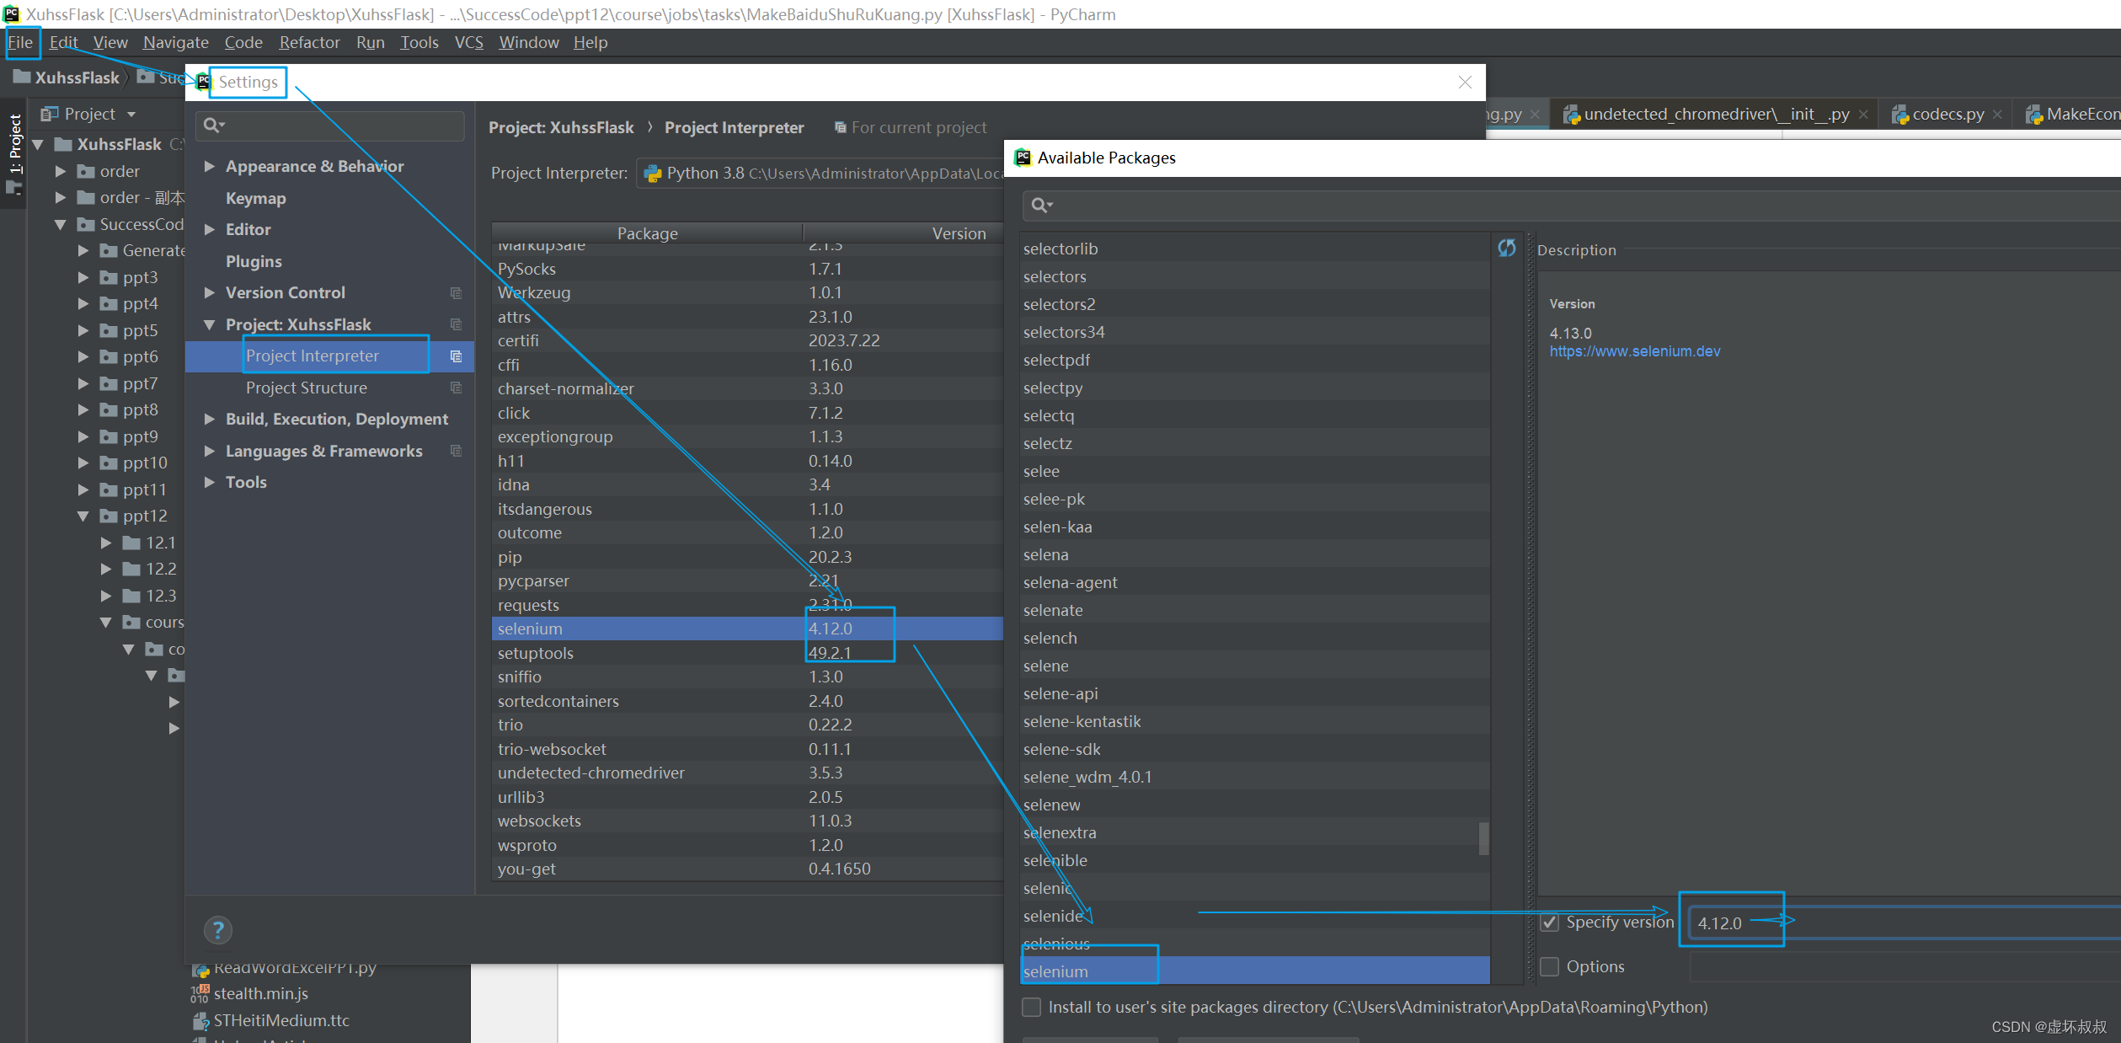2121x1043 pixels.
Task: Enable the Options checkbox
Action: (1550, 966)
